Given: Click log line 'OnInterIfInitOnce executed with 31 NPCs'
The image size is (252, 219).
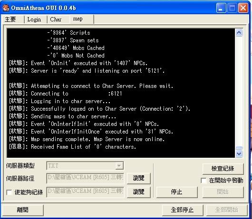Looking at the screenshot, I should (91, 132).
